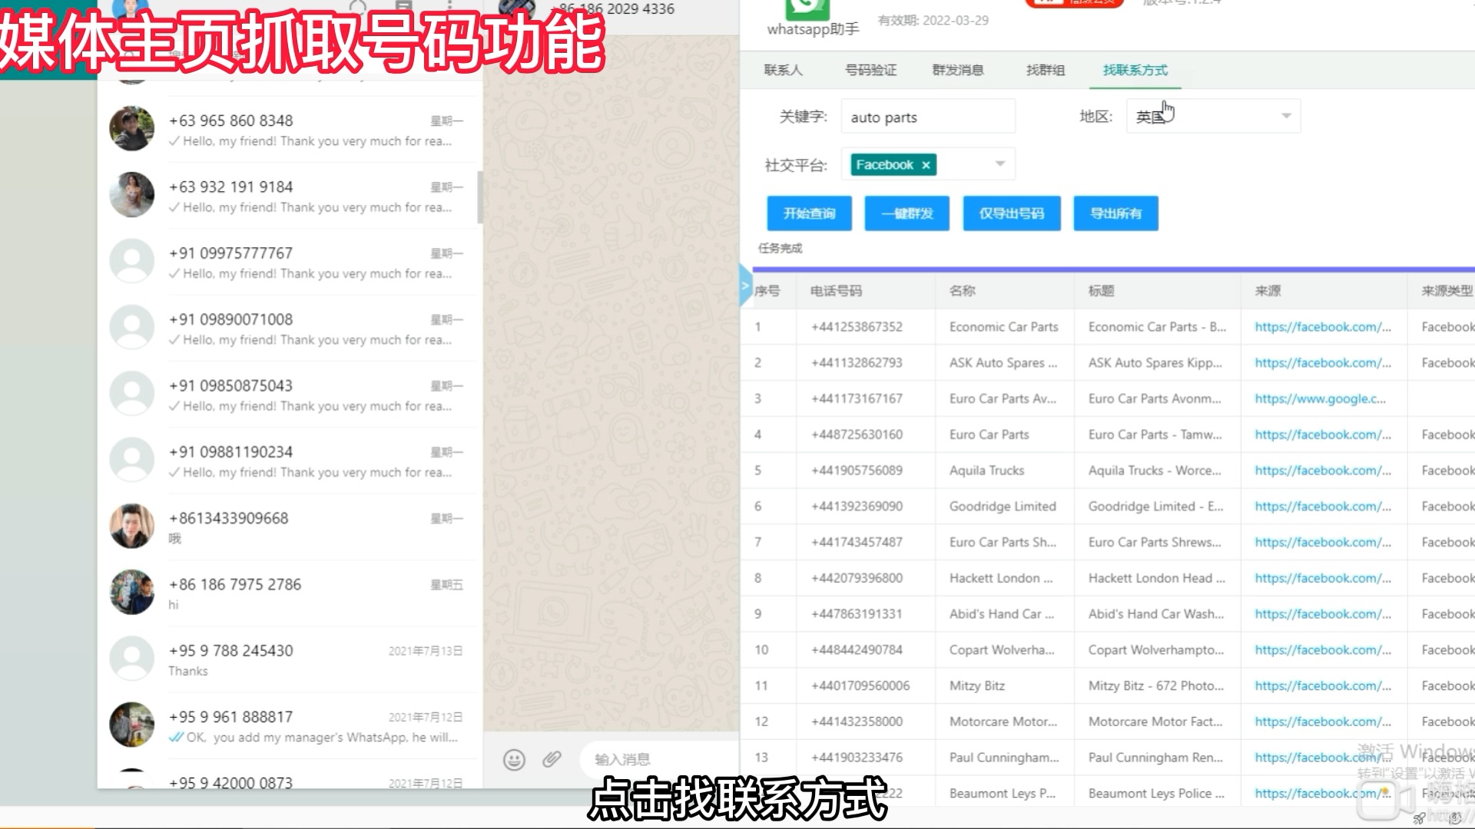Click the 电话号码 column header
1475x829 pixels.
(x=836, y=291)
